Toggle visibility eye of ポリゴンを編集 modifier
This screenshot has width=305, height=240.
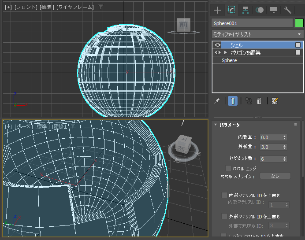point(217,52)
